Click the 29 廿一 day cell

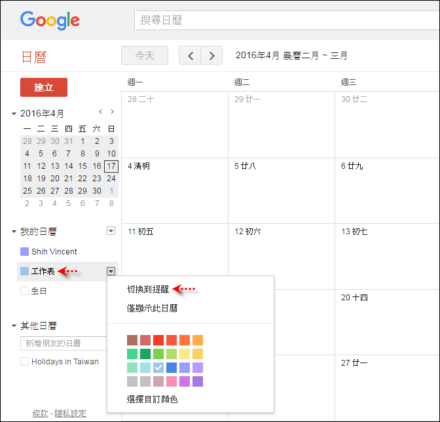coord(282,124)
